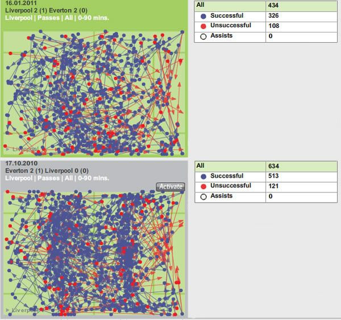
Task: Click Successful label in bottom stats table
Action: click(227, 176)
